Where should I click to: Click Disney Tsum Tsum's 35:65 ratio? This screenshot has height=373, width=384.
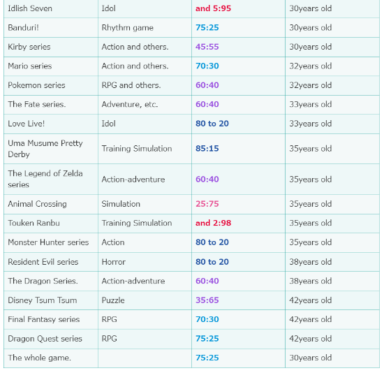click(x=207, y=300)
